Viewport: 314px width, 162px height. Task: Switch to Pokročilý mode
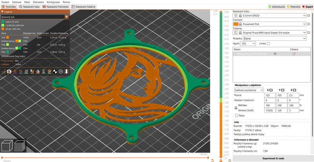pos(294,7)
